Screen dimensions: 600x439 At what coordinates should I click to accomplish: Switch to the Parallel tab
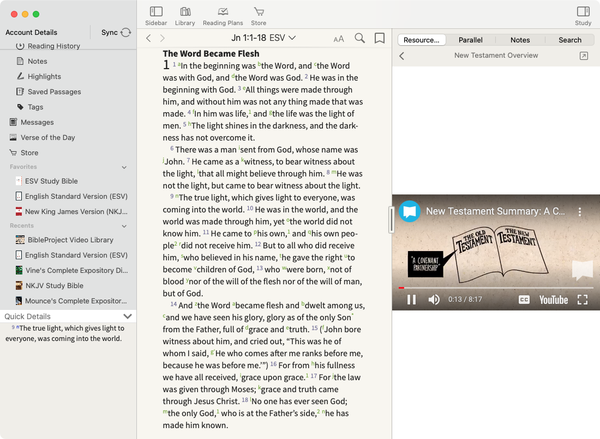pos(470,40)
